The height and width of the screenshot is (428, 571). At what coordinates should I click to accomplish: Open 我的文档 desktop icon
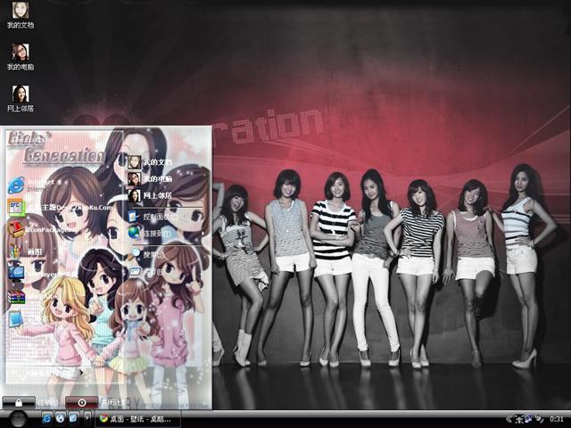click(21, 14)
